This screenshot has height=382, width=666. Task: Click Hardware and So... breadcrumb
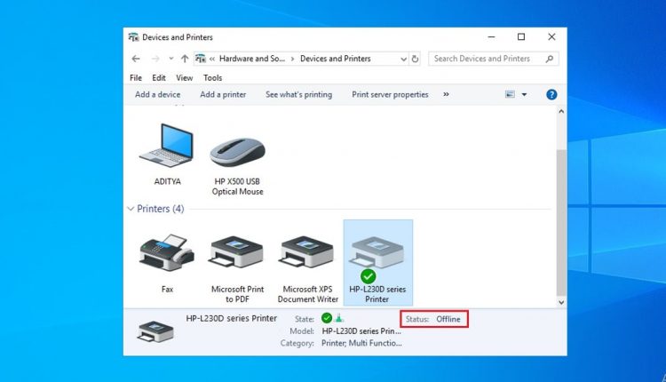[x=252, y=59]
